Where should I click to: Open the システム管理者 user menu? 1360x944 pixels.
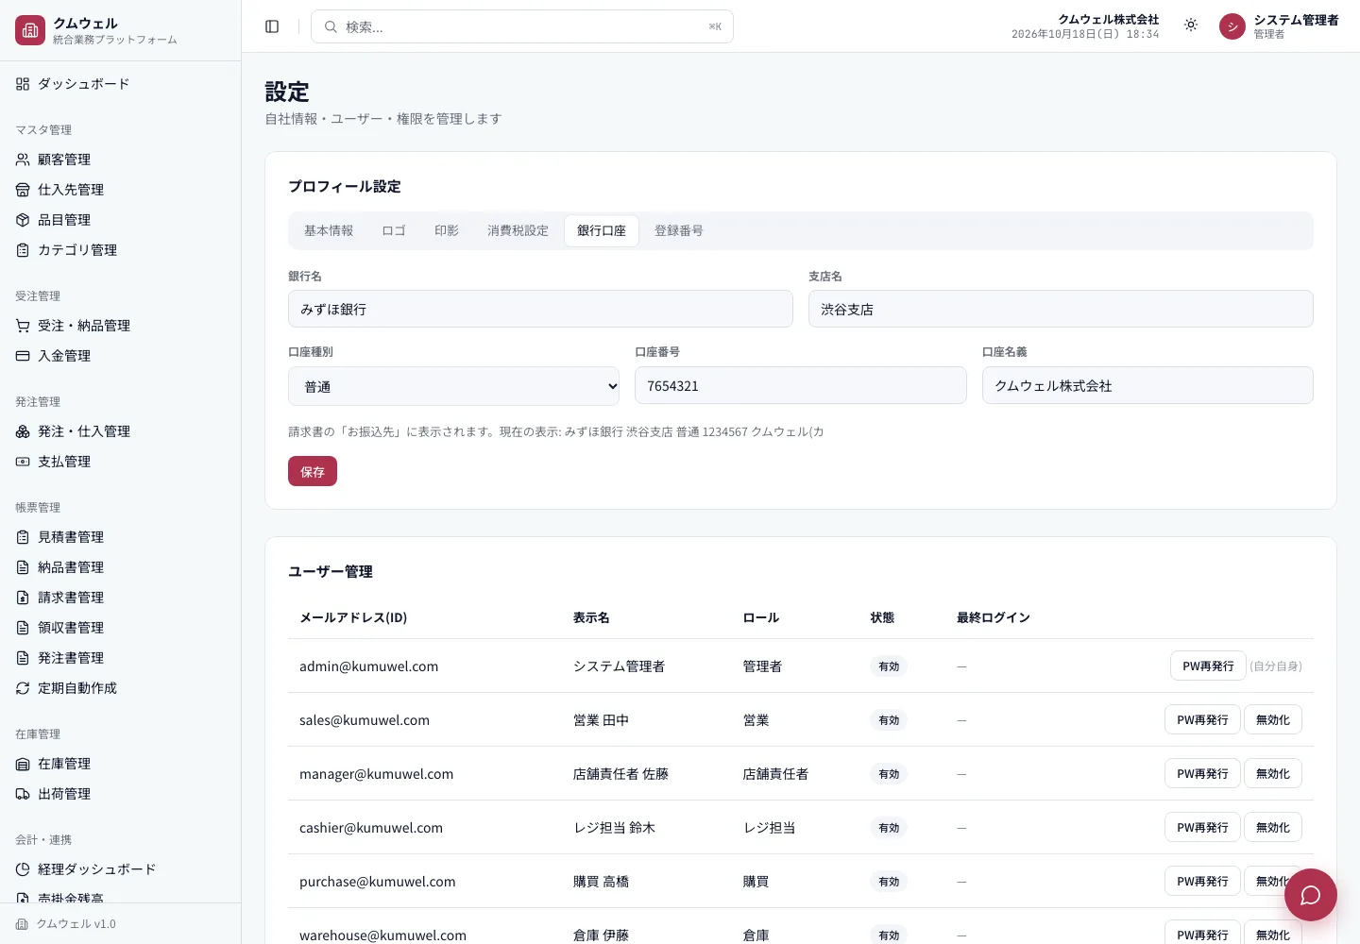(x=1279, y=26)
